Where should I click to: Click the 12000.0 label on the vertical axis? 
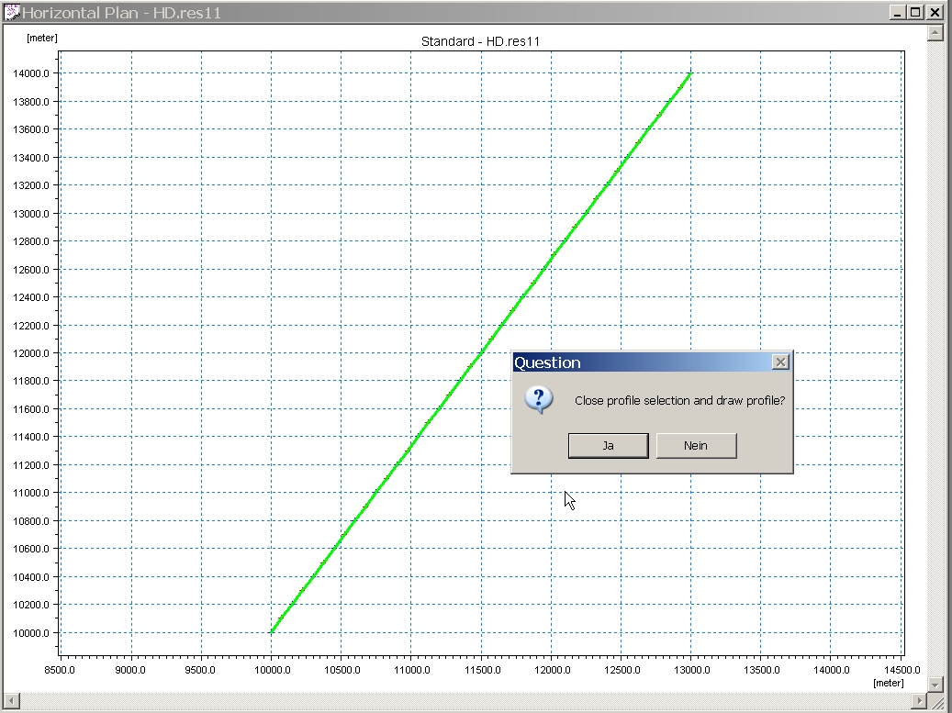(30, 353)
